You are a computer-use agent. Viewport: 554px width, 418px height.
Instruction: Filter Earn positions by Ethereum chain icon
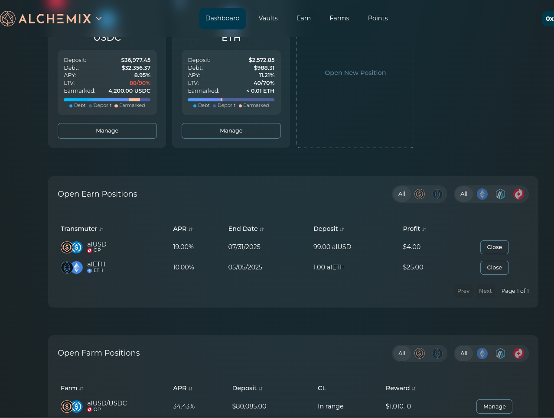pyautogui.click(x=482, y=194)
